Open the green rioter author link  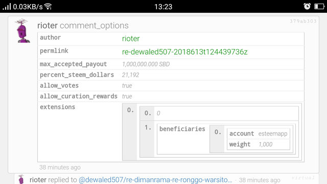131,39
